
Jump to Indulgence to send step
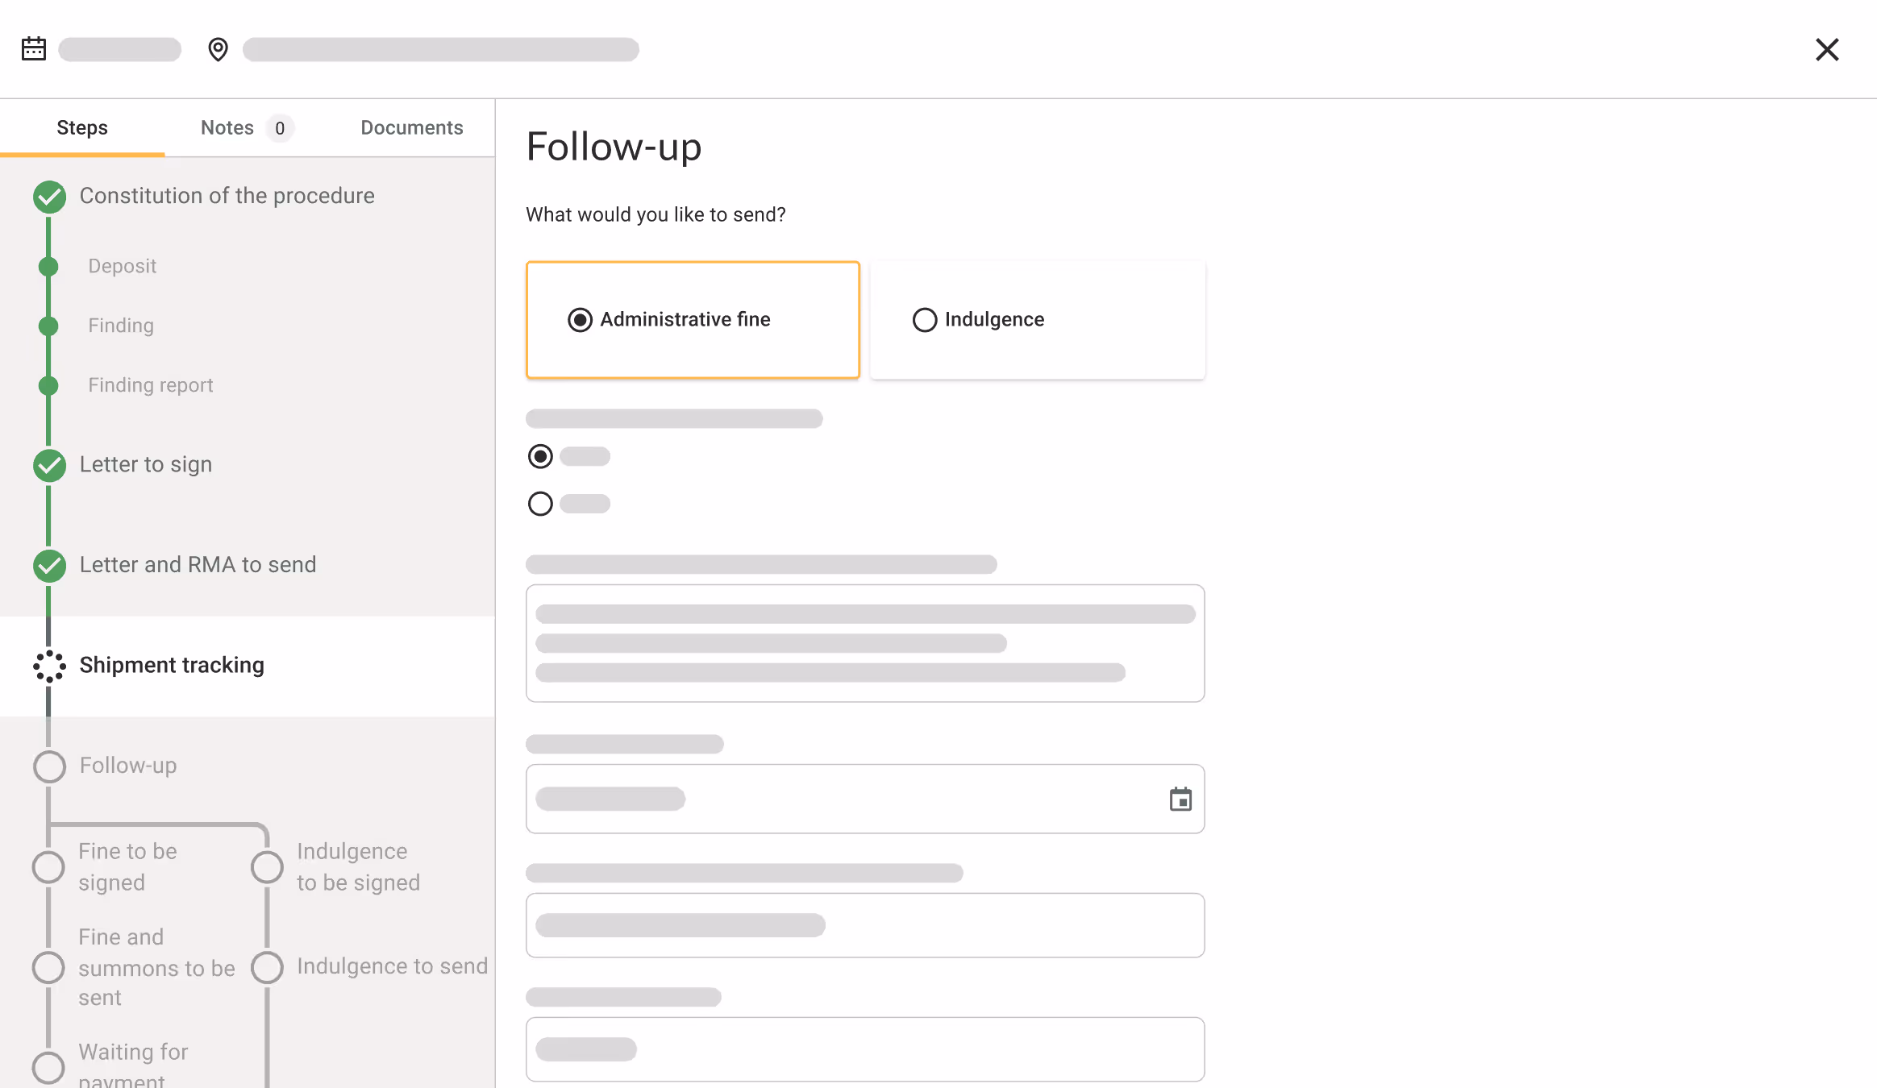click(x=391, y=966)
